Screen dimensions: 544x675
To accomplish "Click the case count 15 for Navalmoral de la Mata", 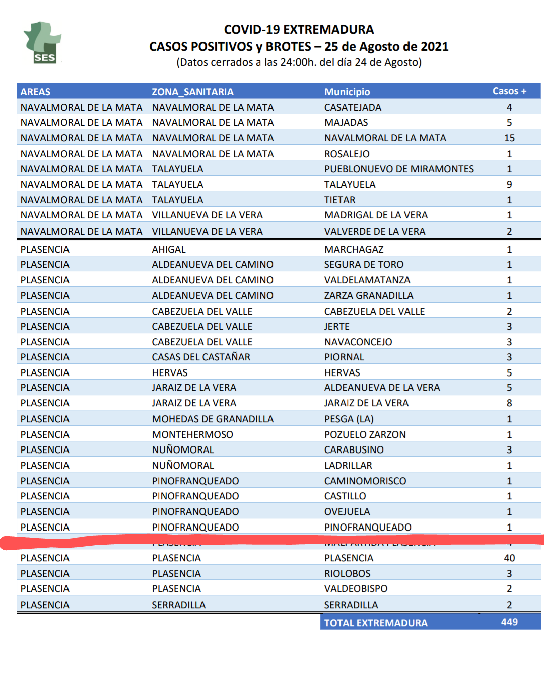I will click(509, 138).
